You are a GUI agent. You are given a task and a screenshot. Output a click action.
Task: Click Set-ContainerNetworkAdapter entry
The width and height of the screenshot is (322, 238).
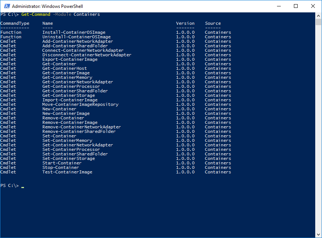click(78, 145)
